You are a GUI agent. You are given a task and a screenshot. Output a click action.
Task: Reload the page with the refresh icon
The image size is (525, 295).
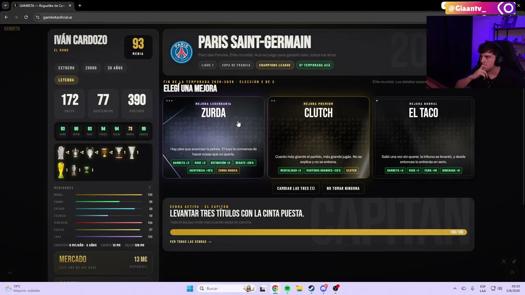pyautogui.click(x=26, y=17)
